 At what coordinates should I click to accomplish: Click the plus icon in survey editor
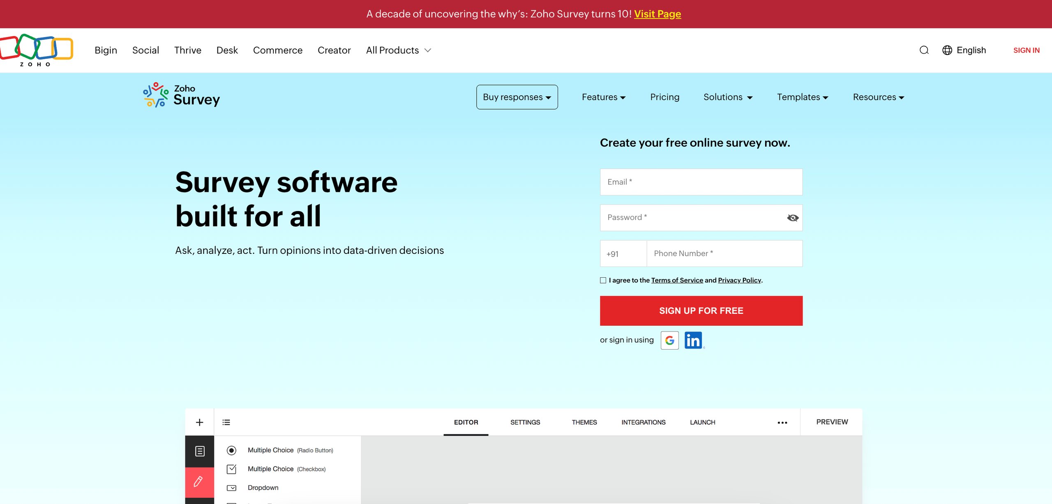(x=199, y=422)
